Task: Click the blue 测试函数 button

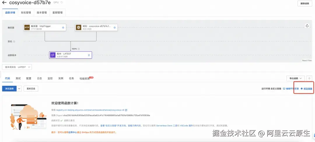Action: click(x=9, y=89)
